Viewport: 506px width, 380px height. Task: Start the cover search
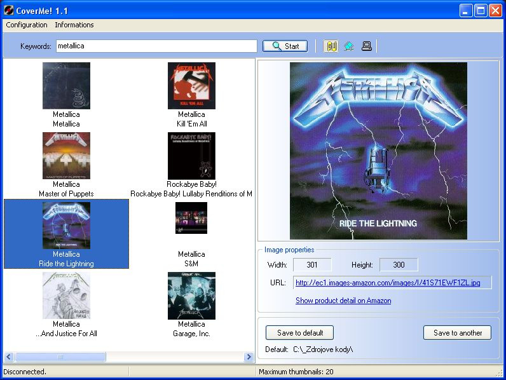285,46
